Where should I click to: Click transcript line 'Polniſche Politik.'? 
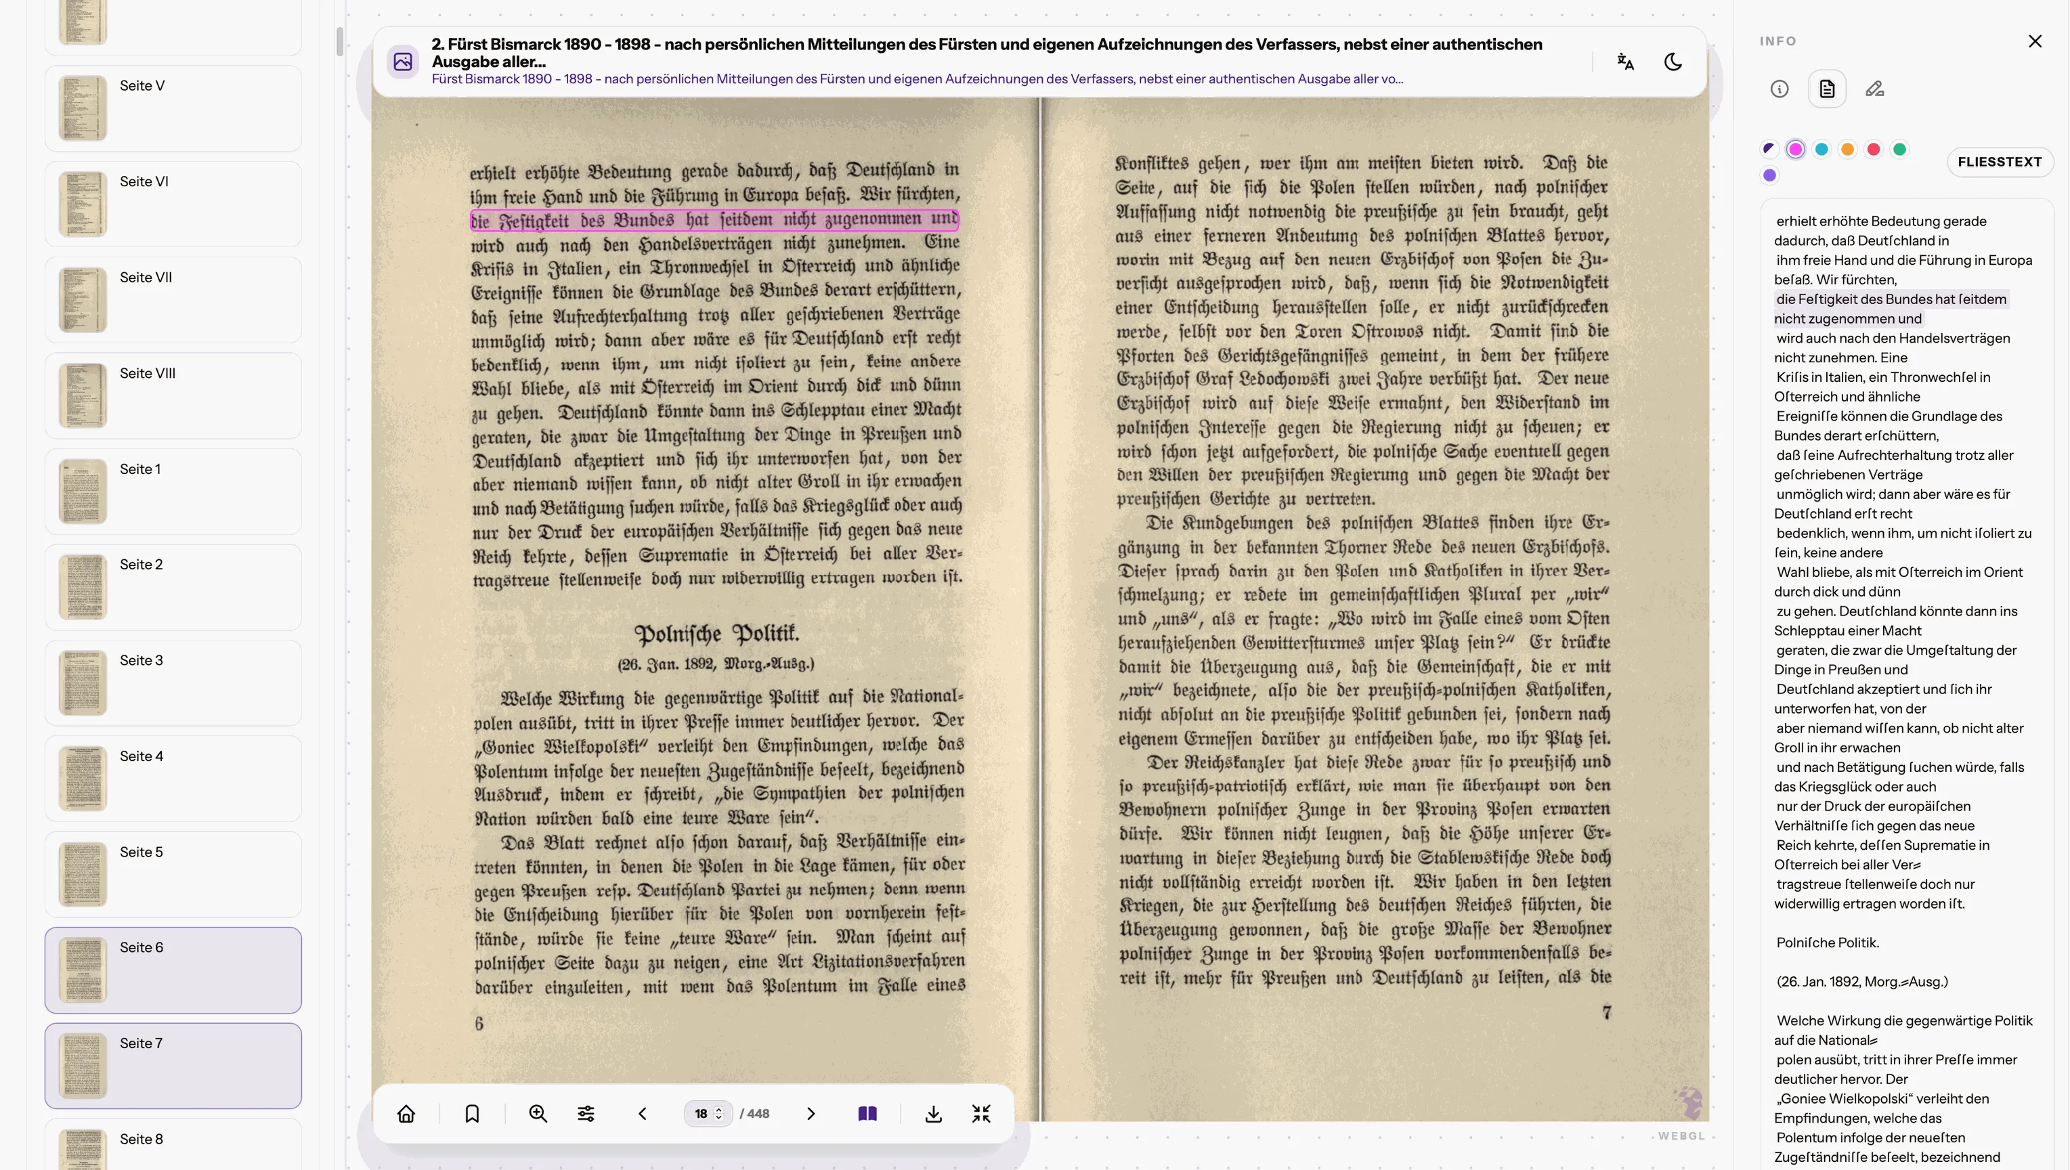coord(1828,942)
